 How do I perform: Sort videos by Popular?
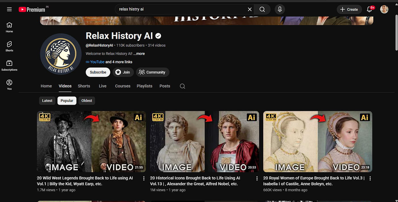(x=67, y=101)
